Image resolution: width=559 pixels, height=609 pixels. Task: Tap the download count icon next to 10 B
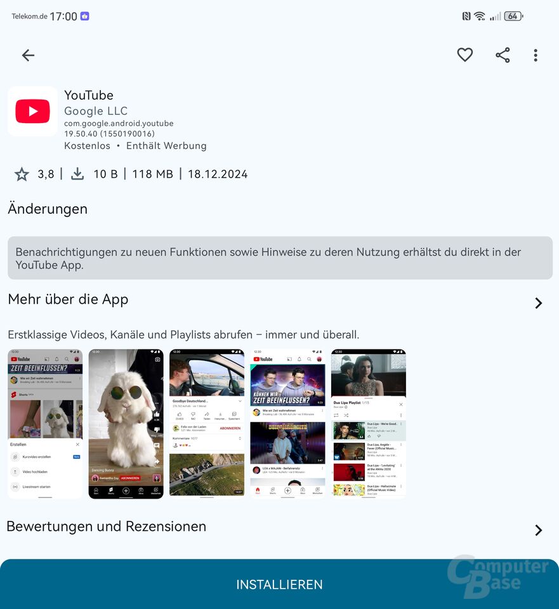click(77, 174)
